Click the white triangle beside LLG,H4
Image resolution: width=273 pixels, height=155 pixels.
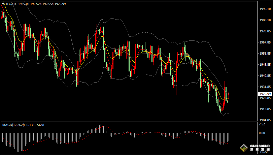(x=3, y=4)
